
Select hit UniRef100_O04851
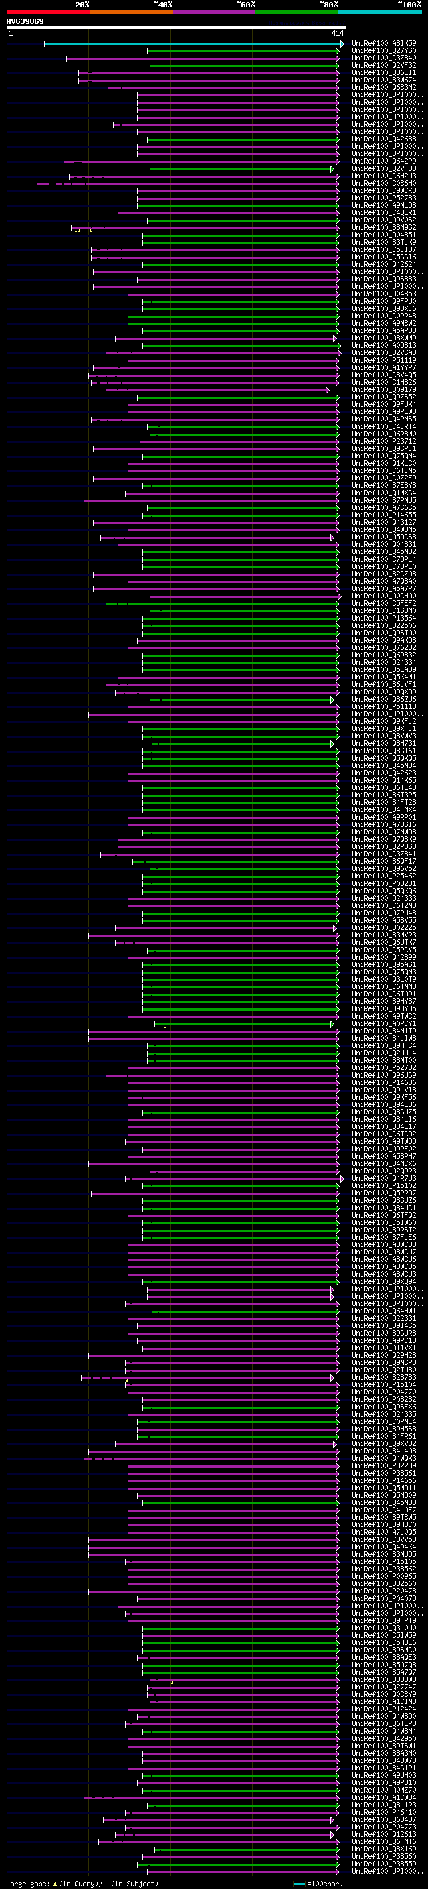pos(384,235)
